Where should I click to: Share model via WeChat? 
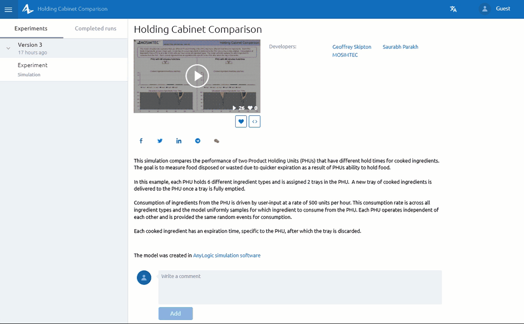click(216, 141)
